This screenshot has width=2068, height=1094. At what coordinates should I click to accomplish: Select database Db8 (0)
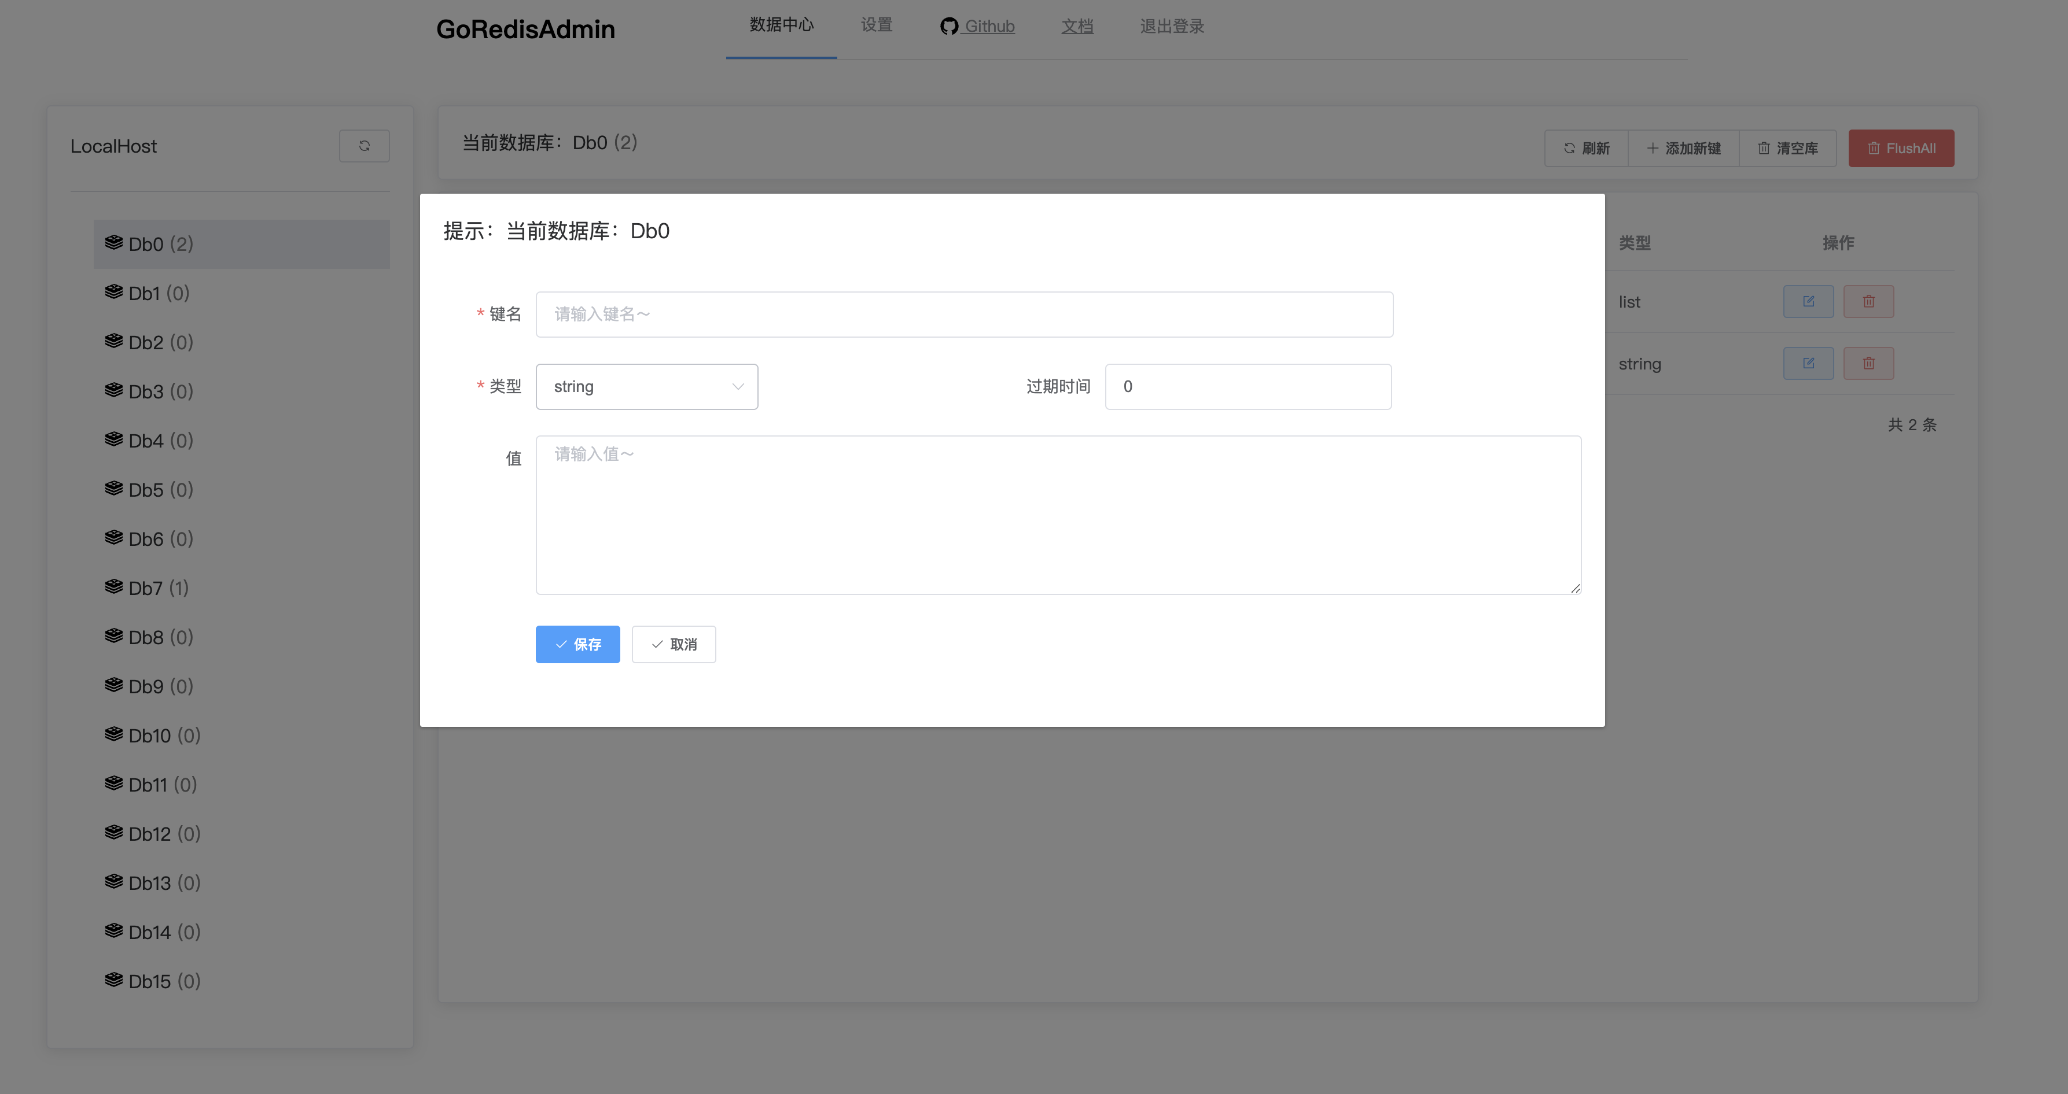point(242,637)
